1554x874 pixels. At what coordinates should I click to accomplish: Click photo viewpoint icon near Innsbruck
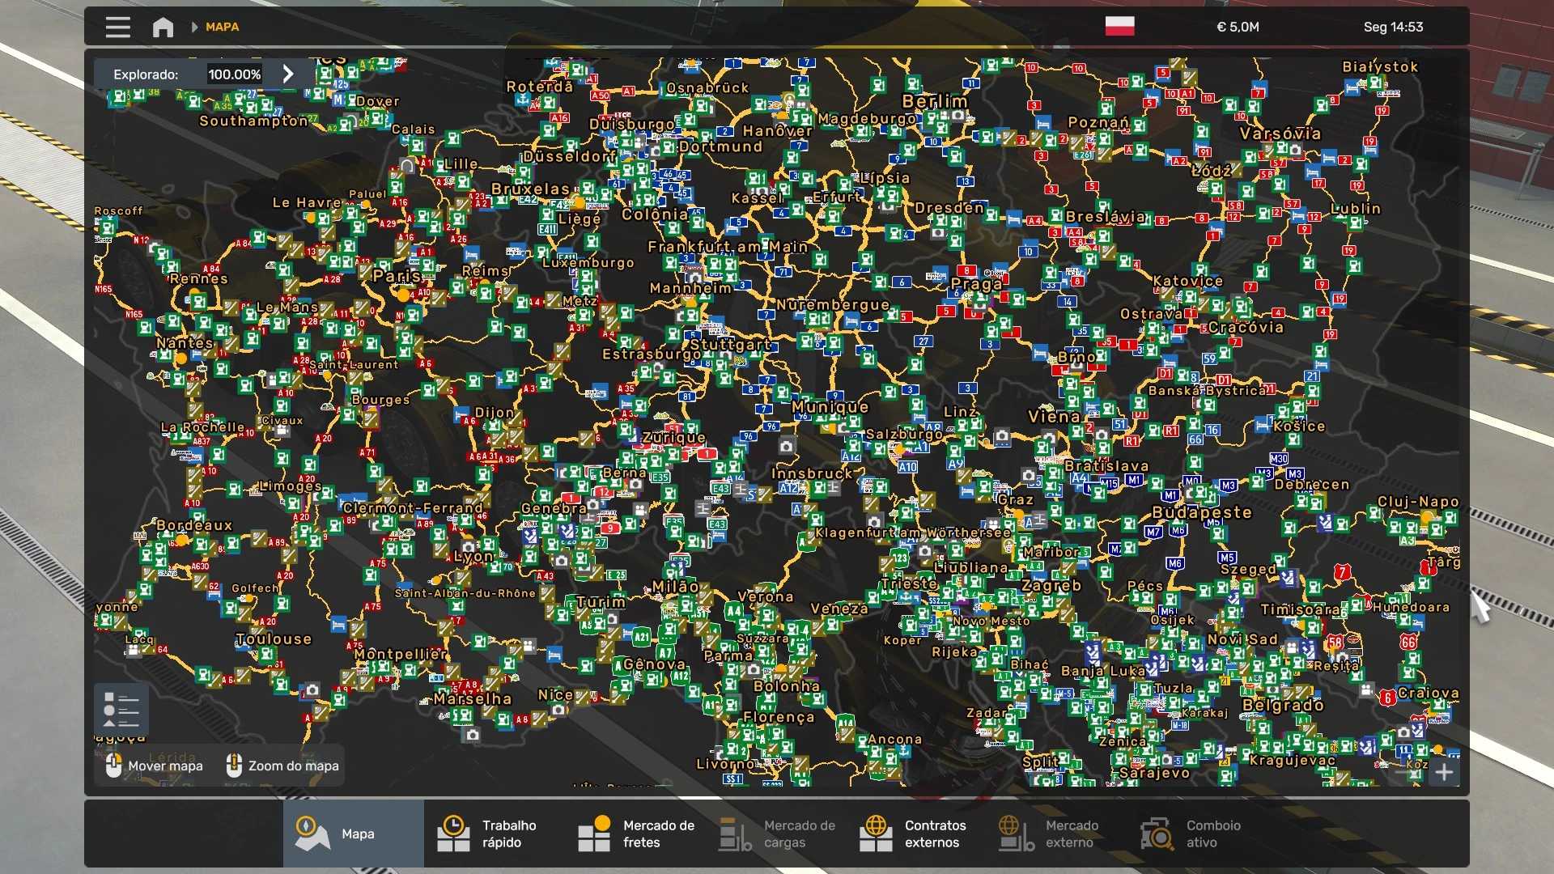787,446
